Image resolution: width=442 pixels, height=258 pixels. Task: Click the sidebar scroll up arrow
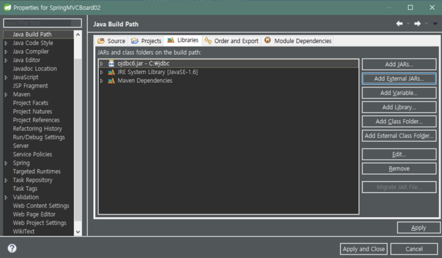tap(78, 34)
